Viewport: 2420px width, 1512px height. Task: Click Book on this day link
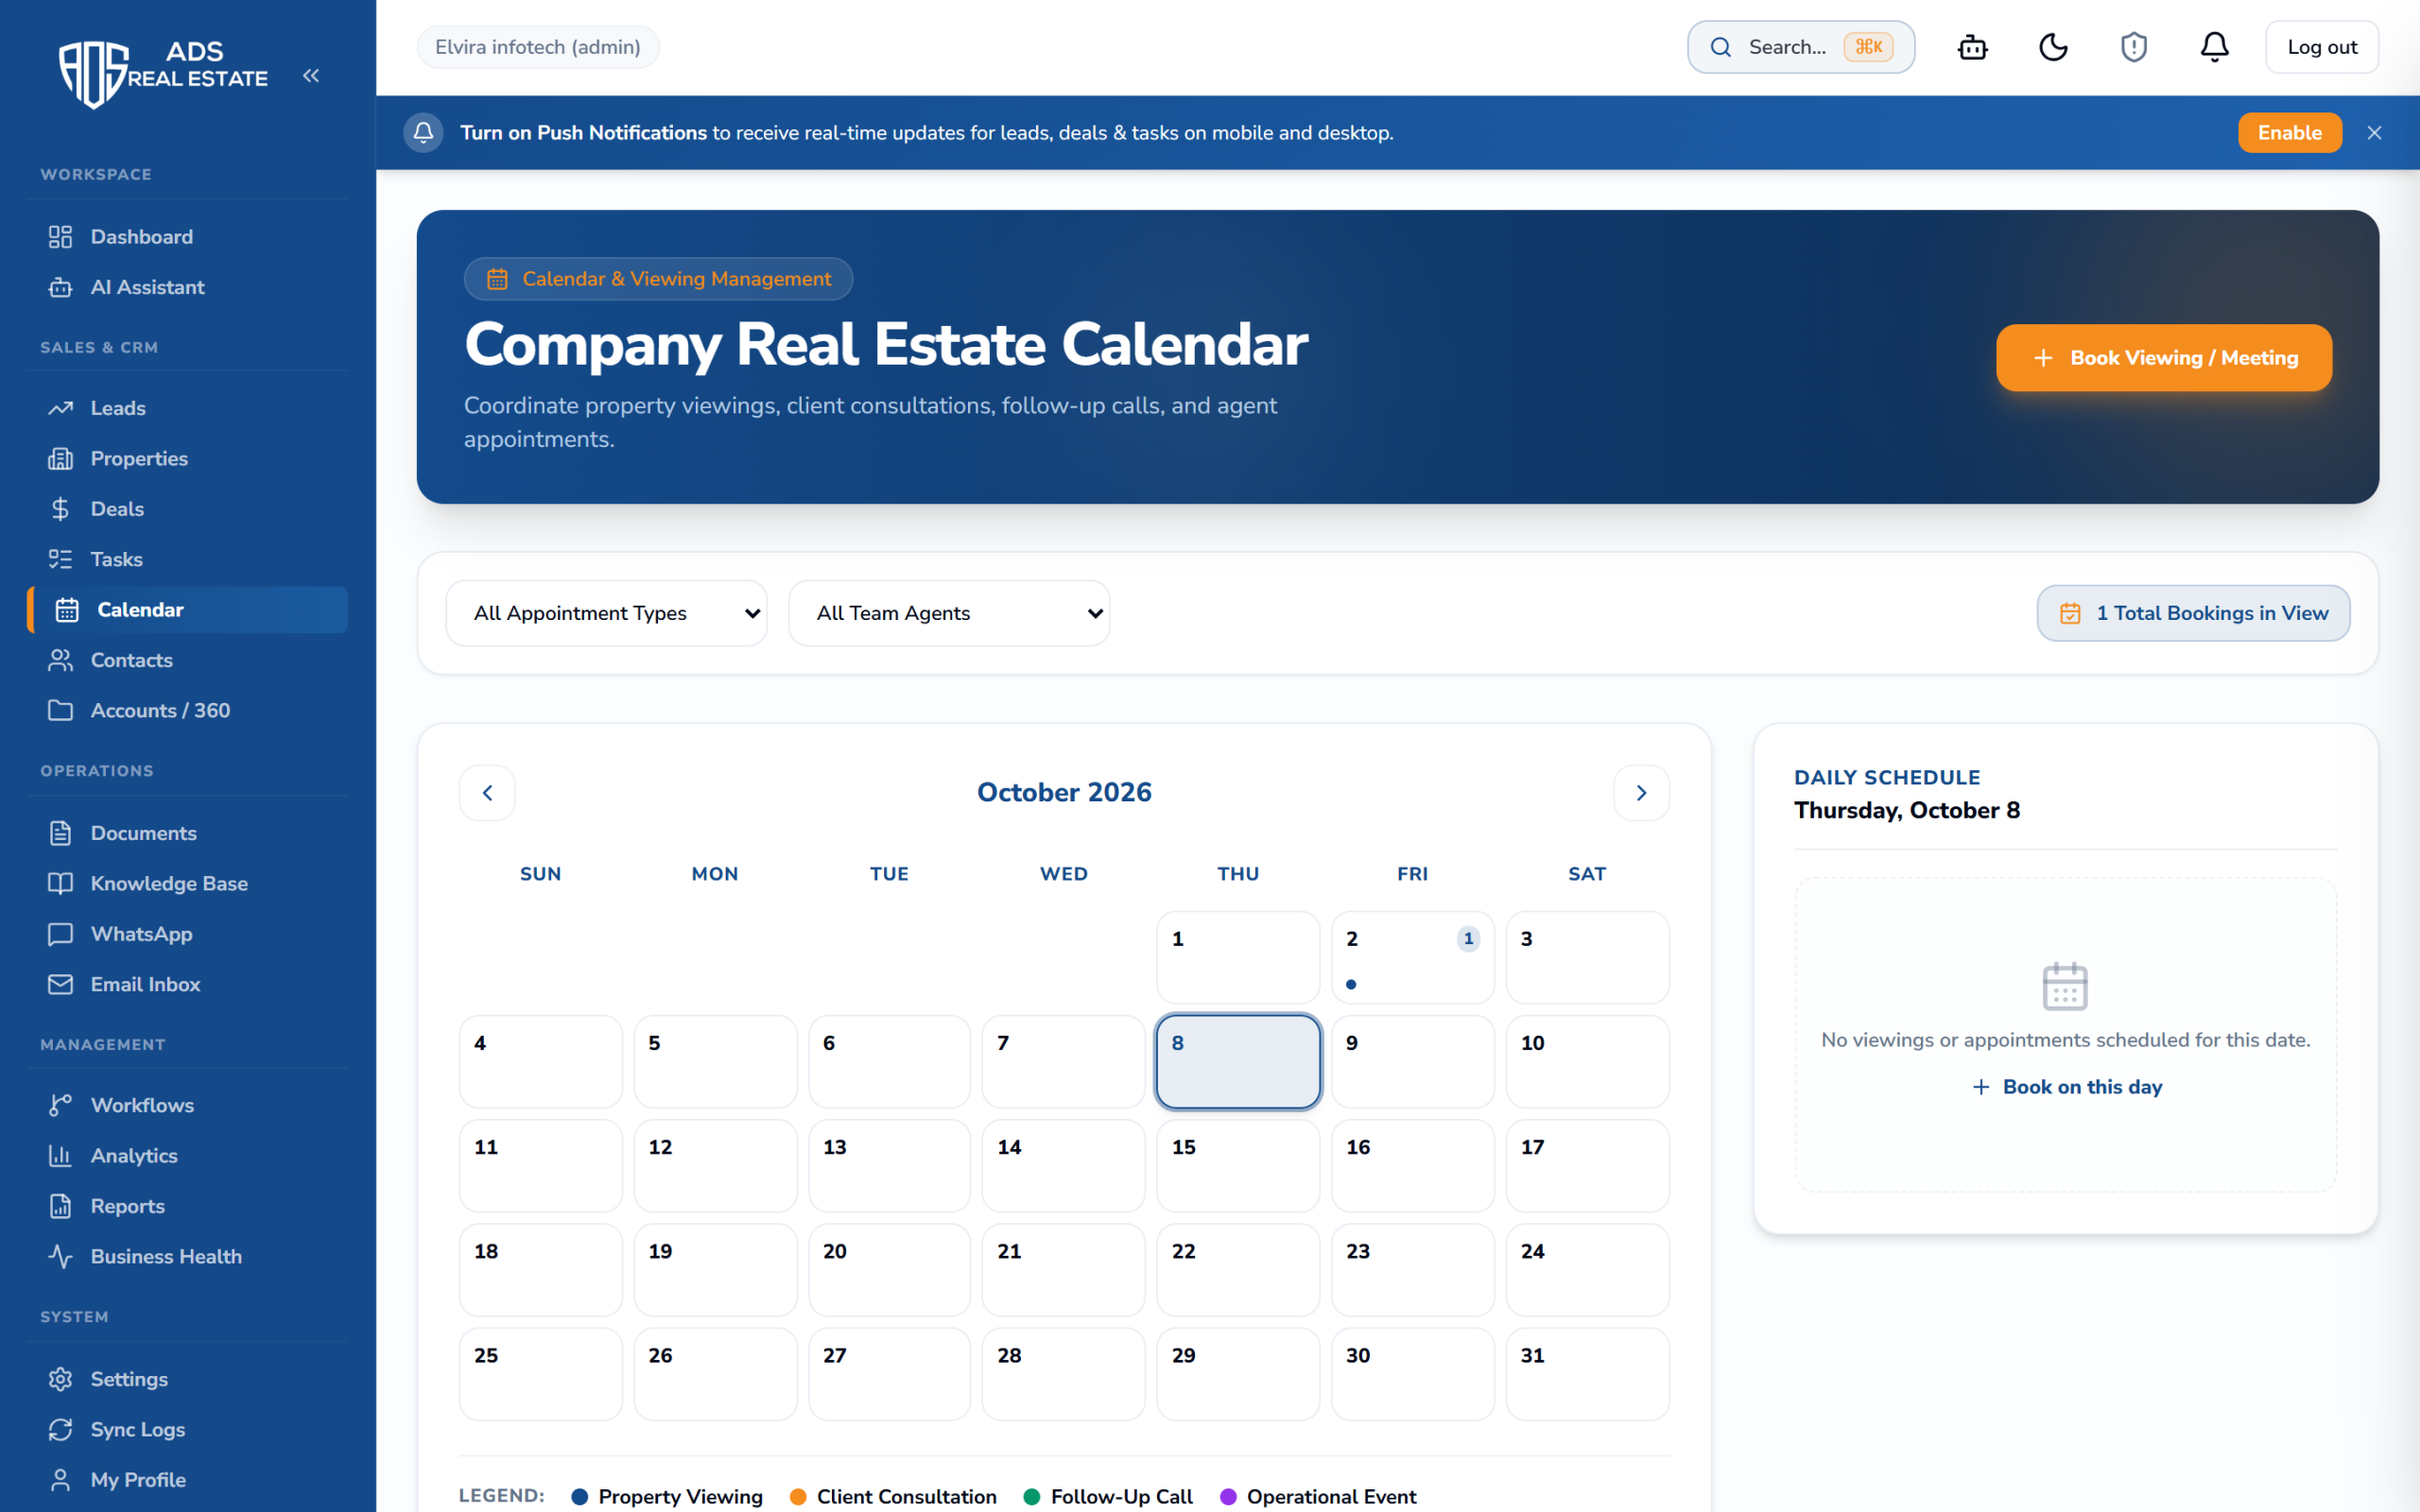point(2066,1087)
